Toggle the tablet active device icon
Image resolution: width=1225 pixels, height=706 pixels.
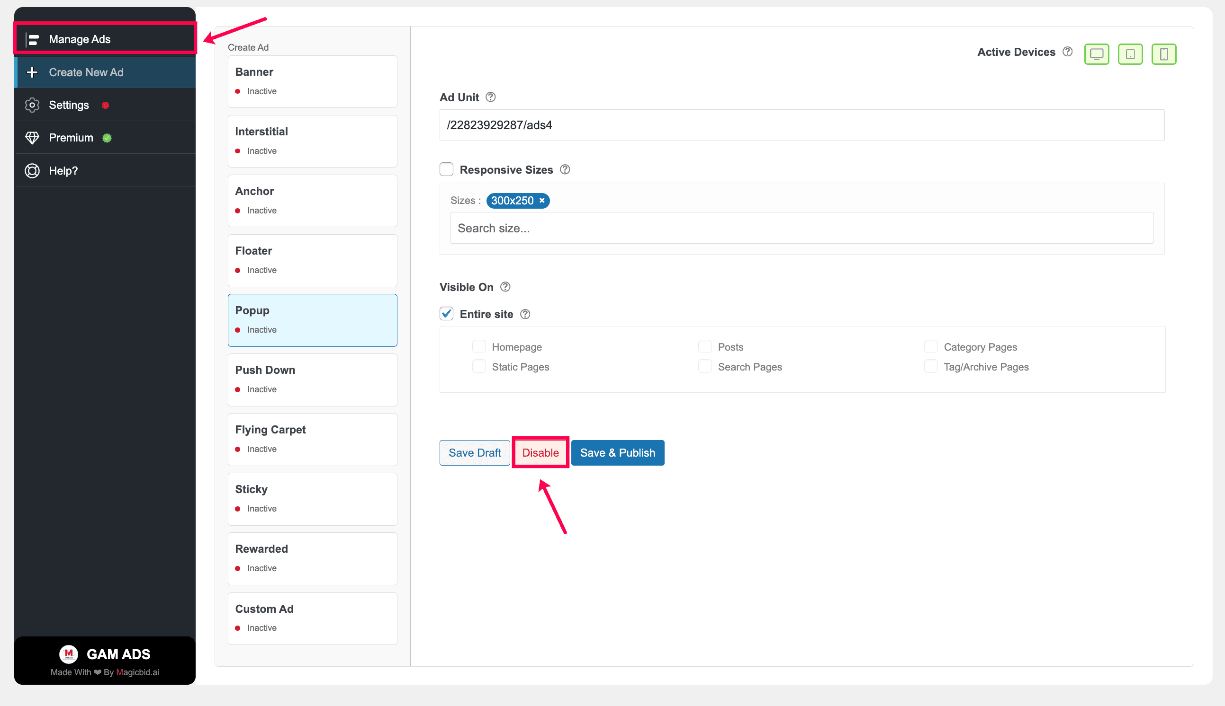click(x=1130, y=54)
